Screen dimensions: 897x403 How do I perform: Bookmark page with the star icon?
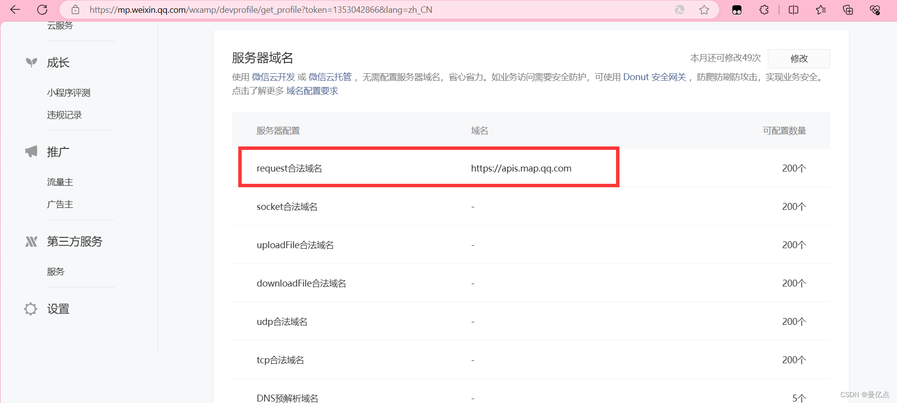(x=704, y=10)
